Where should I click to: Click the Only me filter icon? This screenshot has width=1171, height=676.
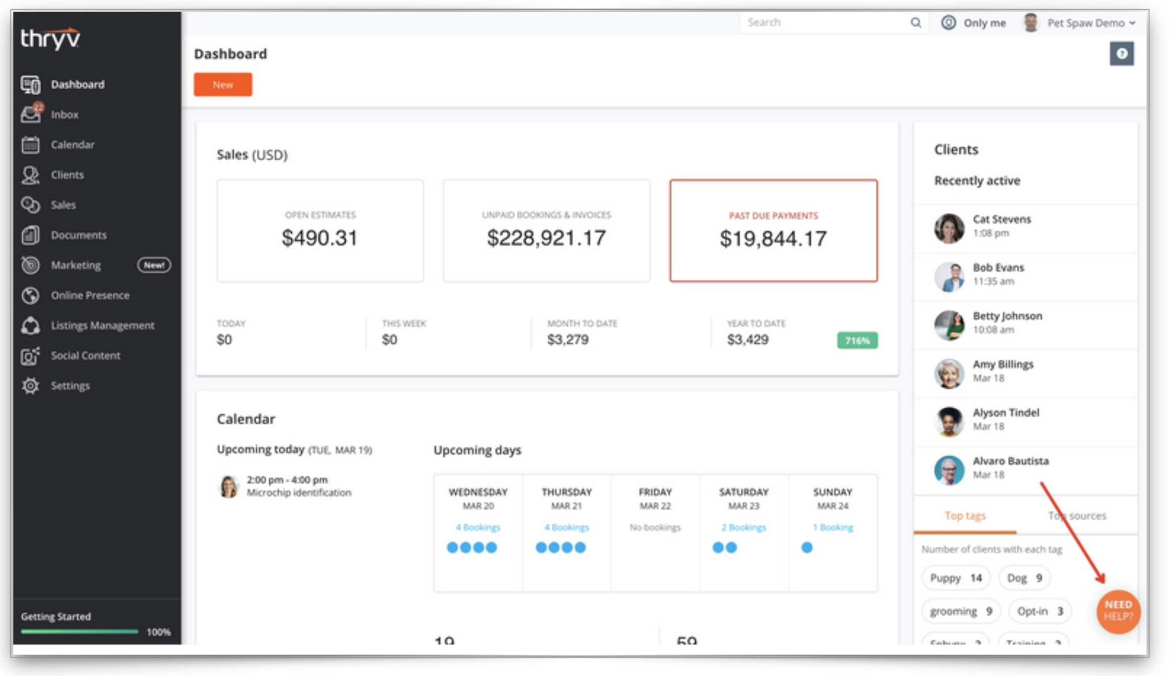click(x=949, y=22)
